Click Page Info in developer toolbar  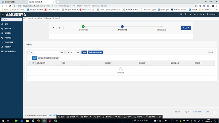tap(127, 117)
